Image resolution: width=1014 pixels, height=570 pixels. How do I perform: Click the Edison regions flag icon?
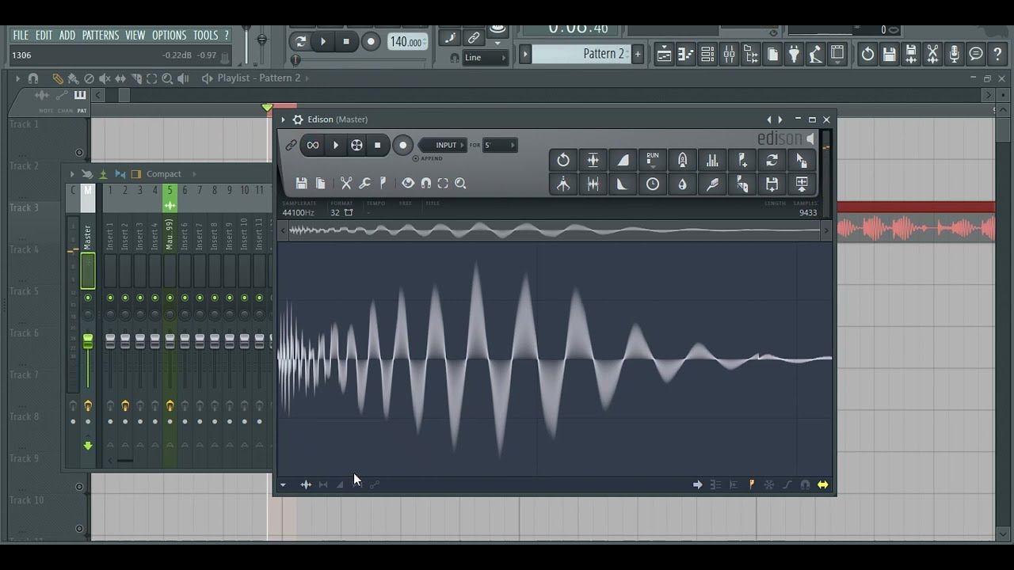[x=383, y=183]
